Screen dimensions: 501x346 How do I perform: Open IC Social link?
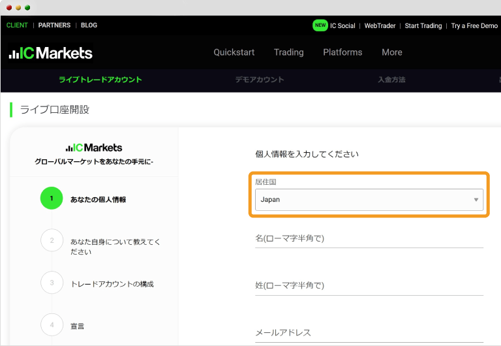(x=342, y=25)
